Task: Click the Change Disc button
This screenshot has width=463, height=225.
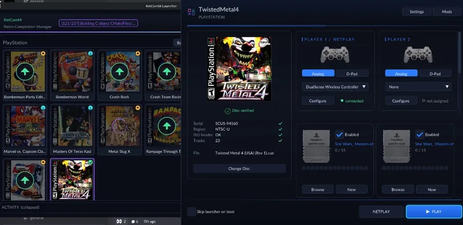Action: [239, 168]
